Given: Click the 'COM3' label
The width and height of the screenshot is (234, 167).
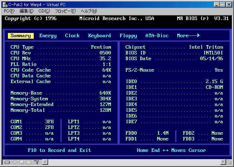Looking at the screenshot, I should click(x=16, y=133).
